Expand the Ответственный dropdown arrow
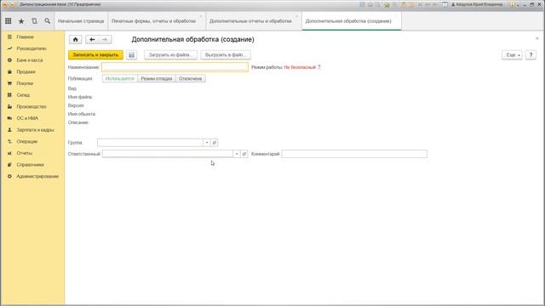545x306 pixels. [237, 154]
